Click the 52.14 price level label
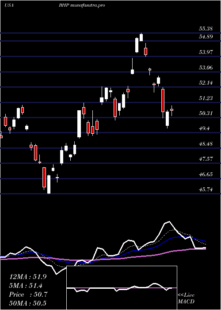Image resolution: width=221 pixels, height=310 pixels. [206, 83]
